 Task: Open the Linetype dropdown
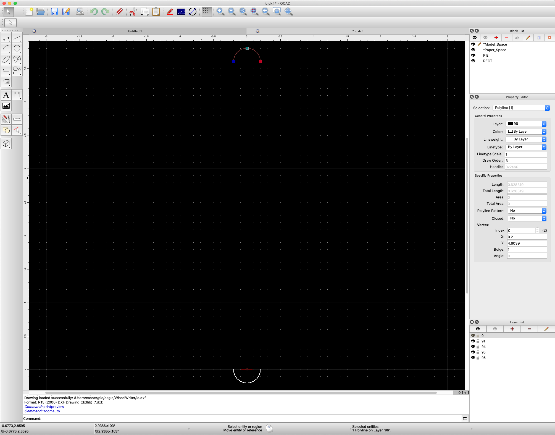(526, 147)
